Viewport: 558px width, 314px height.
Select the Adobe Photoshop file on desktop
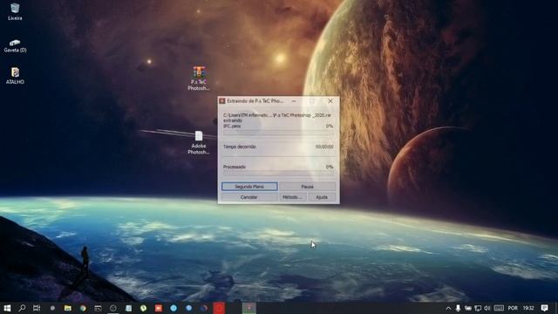(x=199, y=142)
